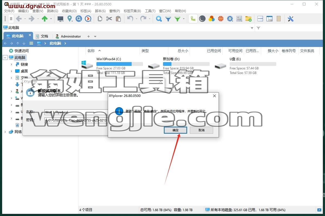Open the 文件(F) menu
This screenshot has height=216, width=325.
pos(9,11)
